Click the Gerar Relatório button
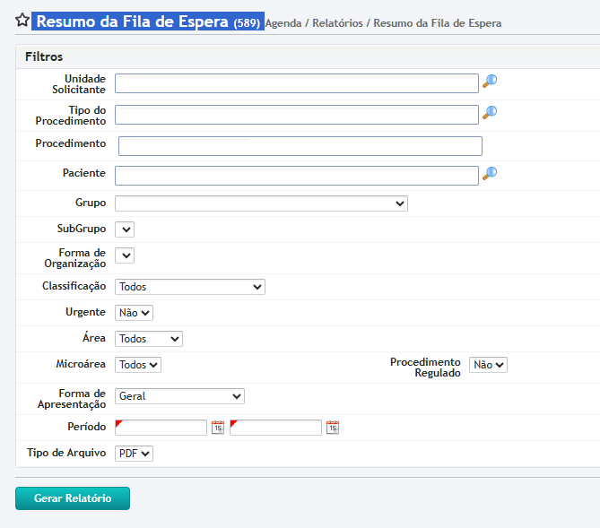Screen dimensions: 600x528 tap(73, 498)
